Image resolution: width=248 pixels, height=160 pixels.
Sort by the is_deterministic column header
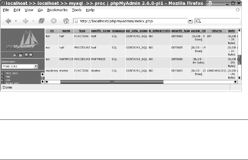(160, 31)
